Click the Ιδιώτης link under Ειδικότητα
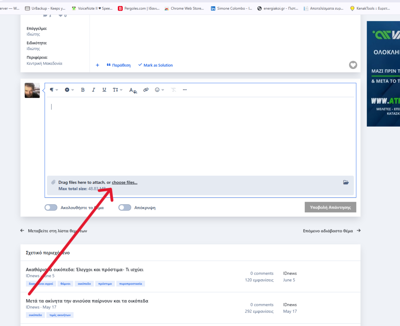The width and height of the screenshot is (400, 326). click(x=33, y=49)
